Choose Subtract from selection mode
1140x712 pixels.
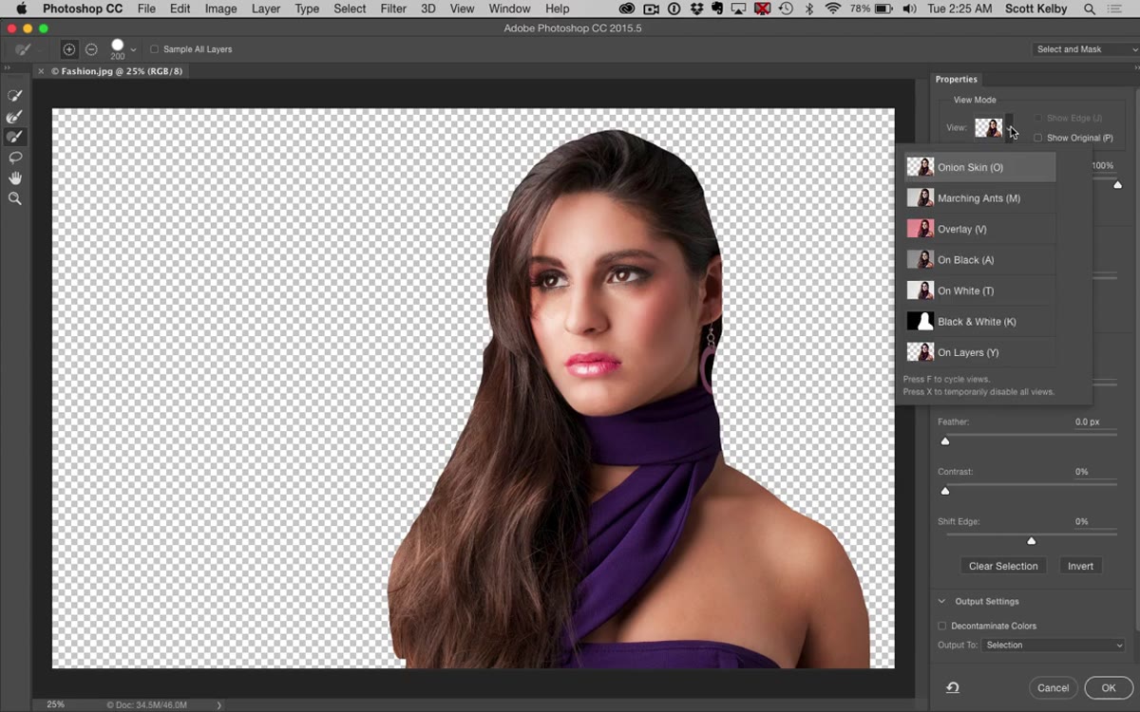[x=91, y=49]
